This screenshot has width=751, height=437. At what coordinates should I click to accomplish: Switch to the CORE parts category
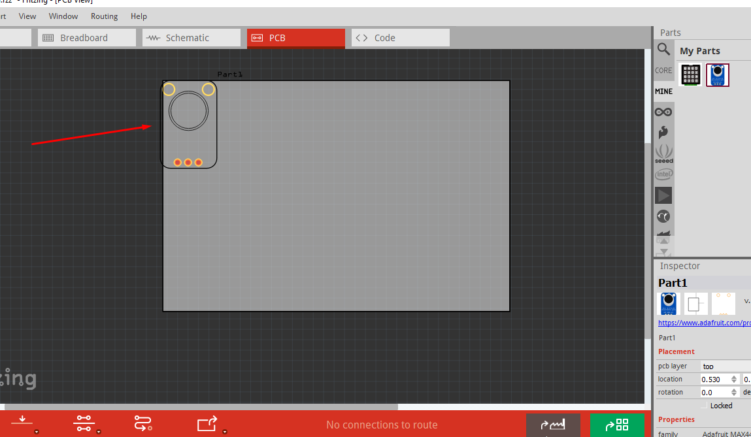point(663,70)
